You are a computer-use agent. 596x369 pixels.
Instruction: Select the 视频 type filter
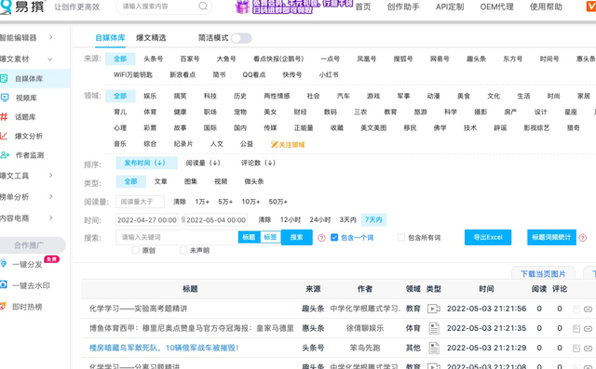click(x=221, y=181)
